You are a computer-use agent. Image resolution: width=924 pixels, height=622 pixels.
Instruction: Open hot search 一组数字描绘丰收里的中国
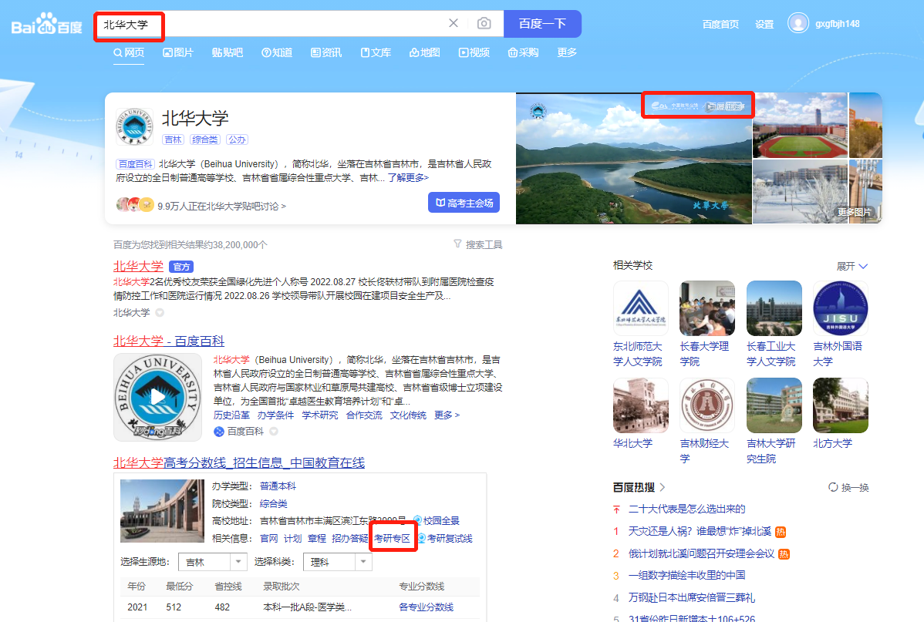[x=686, y=576]
